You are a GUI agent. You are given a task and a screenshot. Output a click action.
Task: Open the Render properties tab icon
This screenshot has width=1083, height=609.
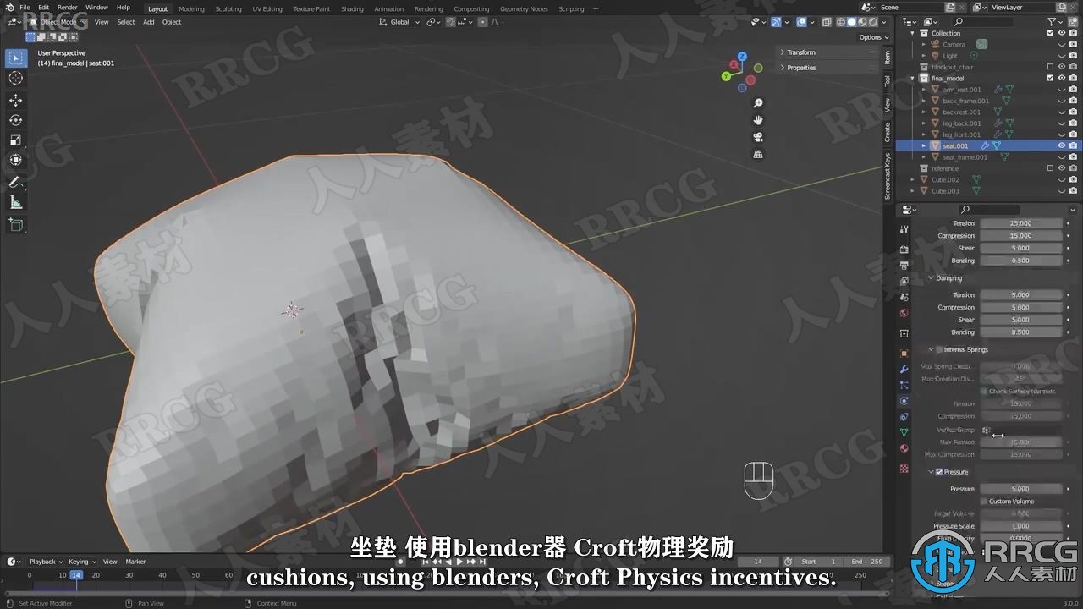click(904, 250)
